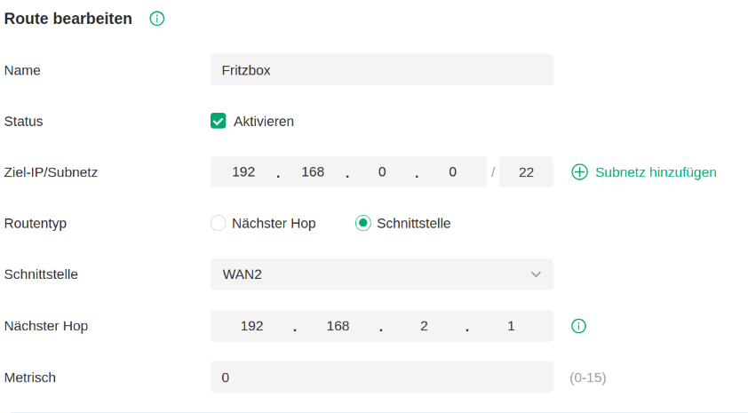Click the chevron arrow in Schnittstelle dropdown

(x=536, y=274)
